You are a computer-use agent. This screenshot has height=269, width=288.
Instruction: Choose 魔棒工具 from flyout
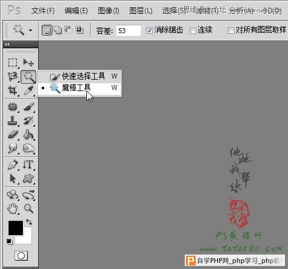click(80, 87)
